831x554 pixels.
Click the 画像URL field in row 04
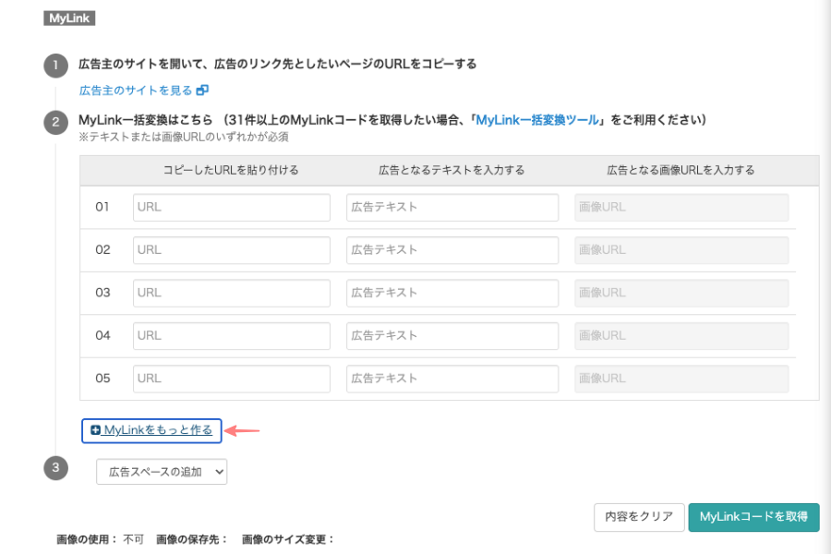coord(681,336)
